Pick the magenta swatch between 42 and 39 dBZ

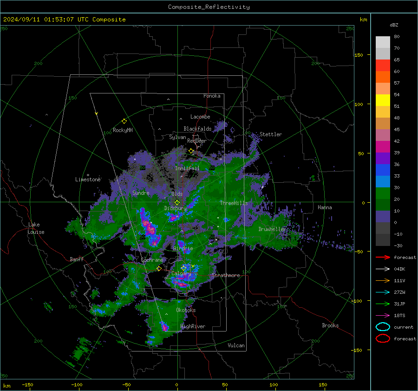coord(383,147)
